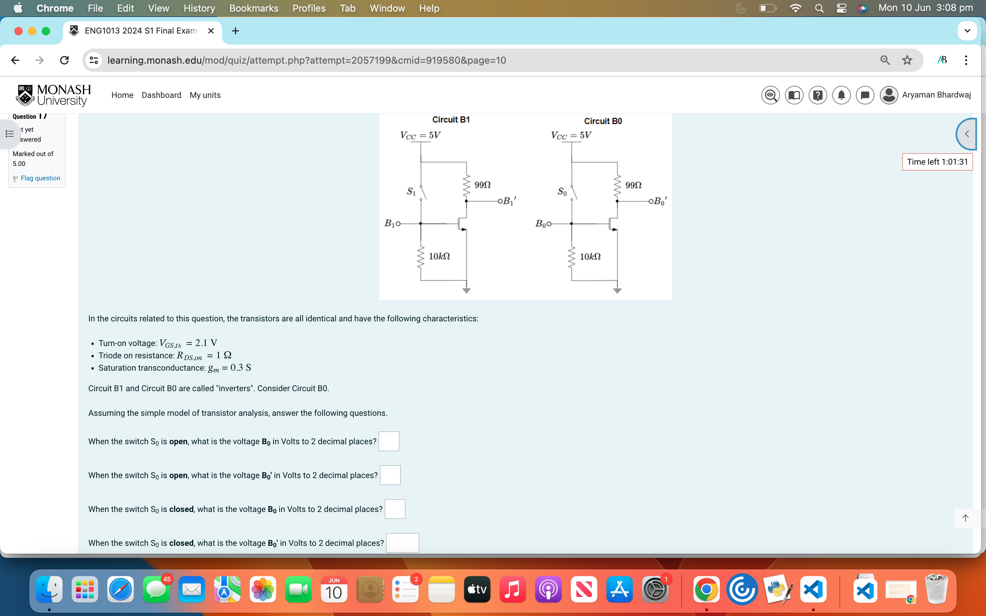
Task: Open the messaging chat bubble icon
Action: coord(864,95)
